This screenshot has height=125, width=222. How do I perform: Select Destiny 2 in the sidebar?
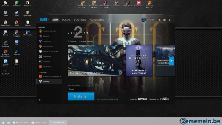[49, 82]
